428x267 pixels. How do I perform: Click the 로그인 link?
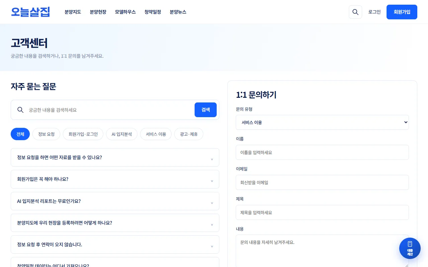click(374, 12)
